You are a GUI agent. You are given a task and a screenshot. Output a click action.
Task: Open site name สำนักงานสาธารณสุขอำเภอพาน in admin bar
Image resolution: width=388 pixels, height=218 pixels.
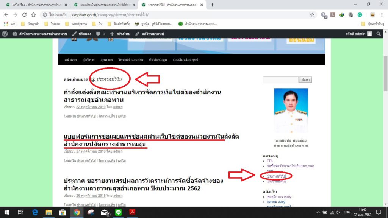[x=40, y=34]
